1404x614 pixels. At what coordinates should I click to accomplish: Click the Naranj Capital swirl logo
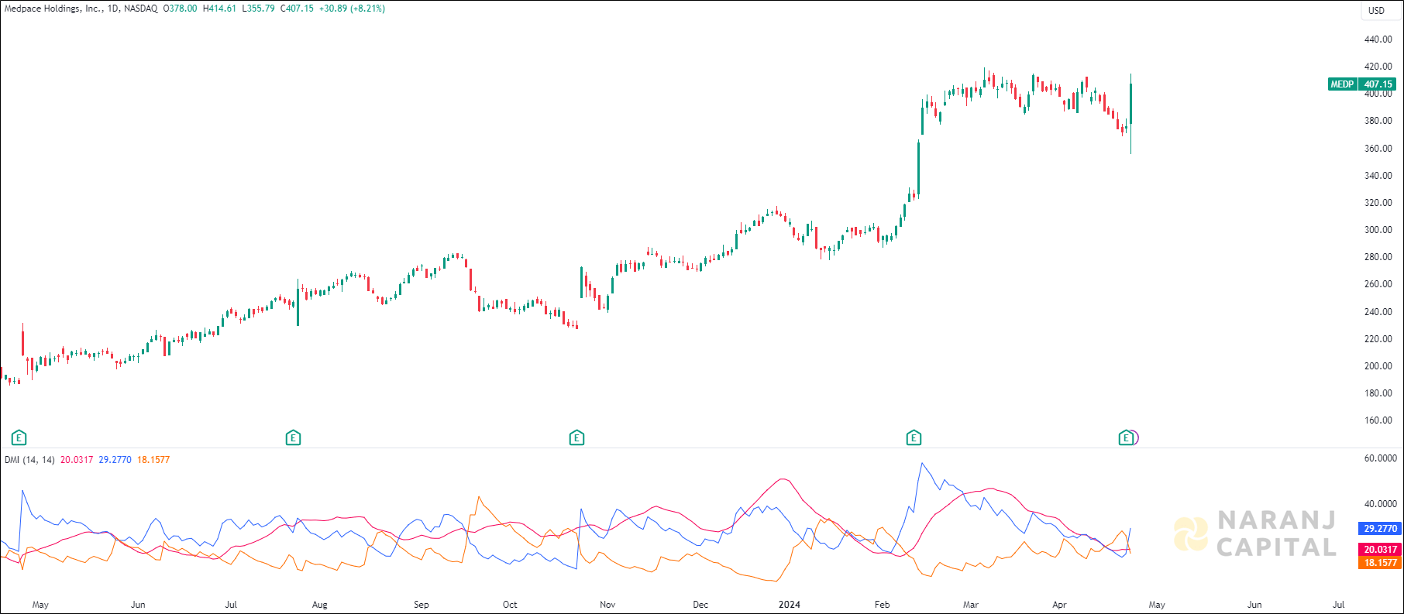pyautogui.click(x=1190, y=534)
